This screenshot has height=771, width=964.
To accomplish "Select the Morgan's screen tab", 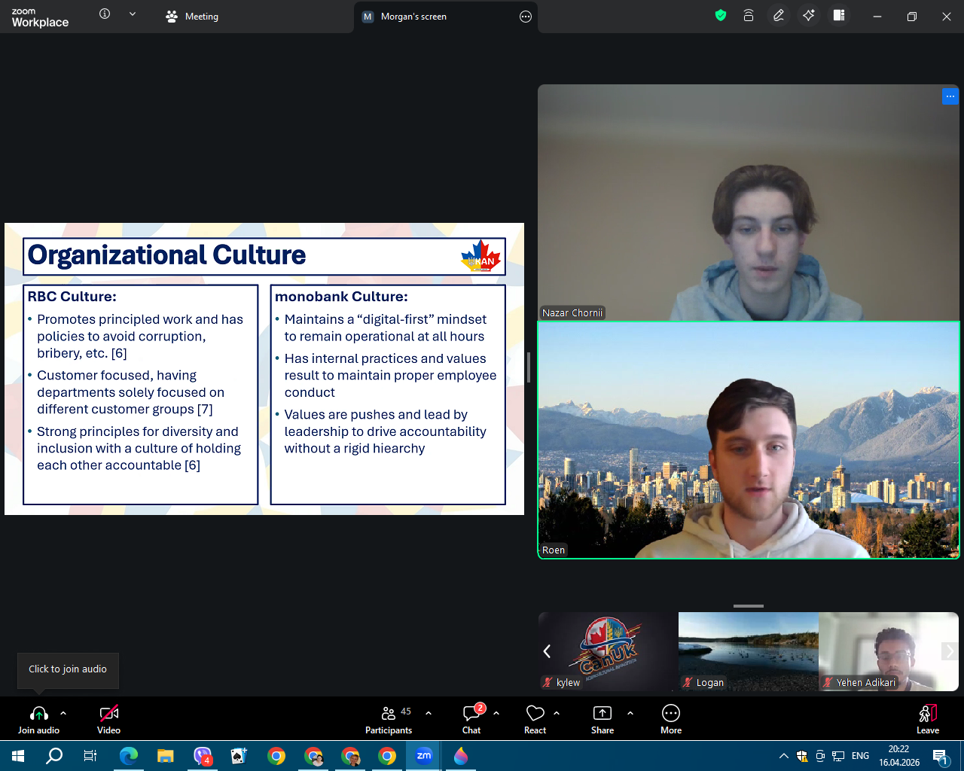I will click(413, 17).
